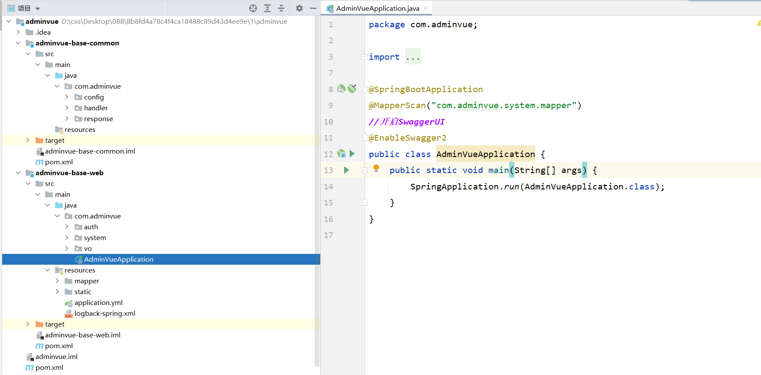Click the locate-opened-file target icon
Screen dimensions: 761x375
(253, 8)
